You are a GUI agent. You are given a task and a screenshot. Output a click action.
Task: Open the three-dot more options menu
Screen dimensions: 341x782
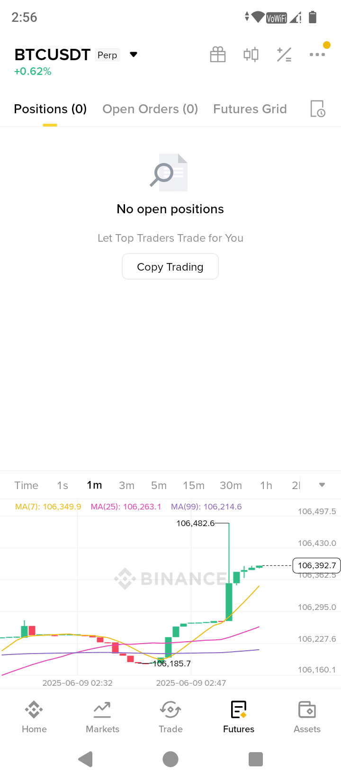pyautogui.click(x=317, y=55)
